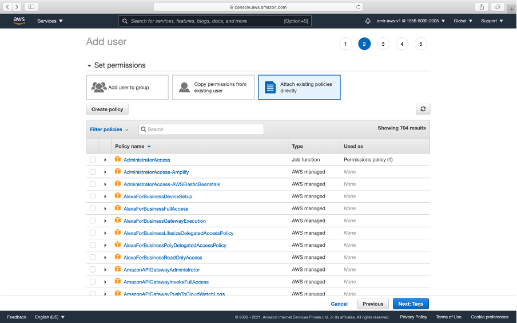Viewport: 517px width, 323px height.
Task: Check the AlexaForBusinessDeviceSetup checkbox
Action: (x=93, y=196)
